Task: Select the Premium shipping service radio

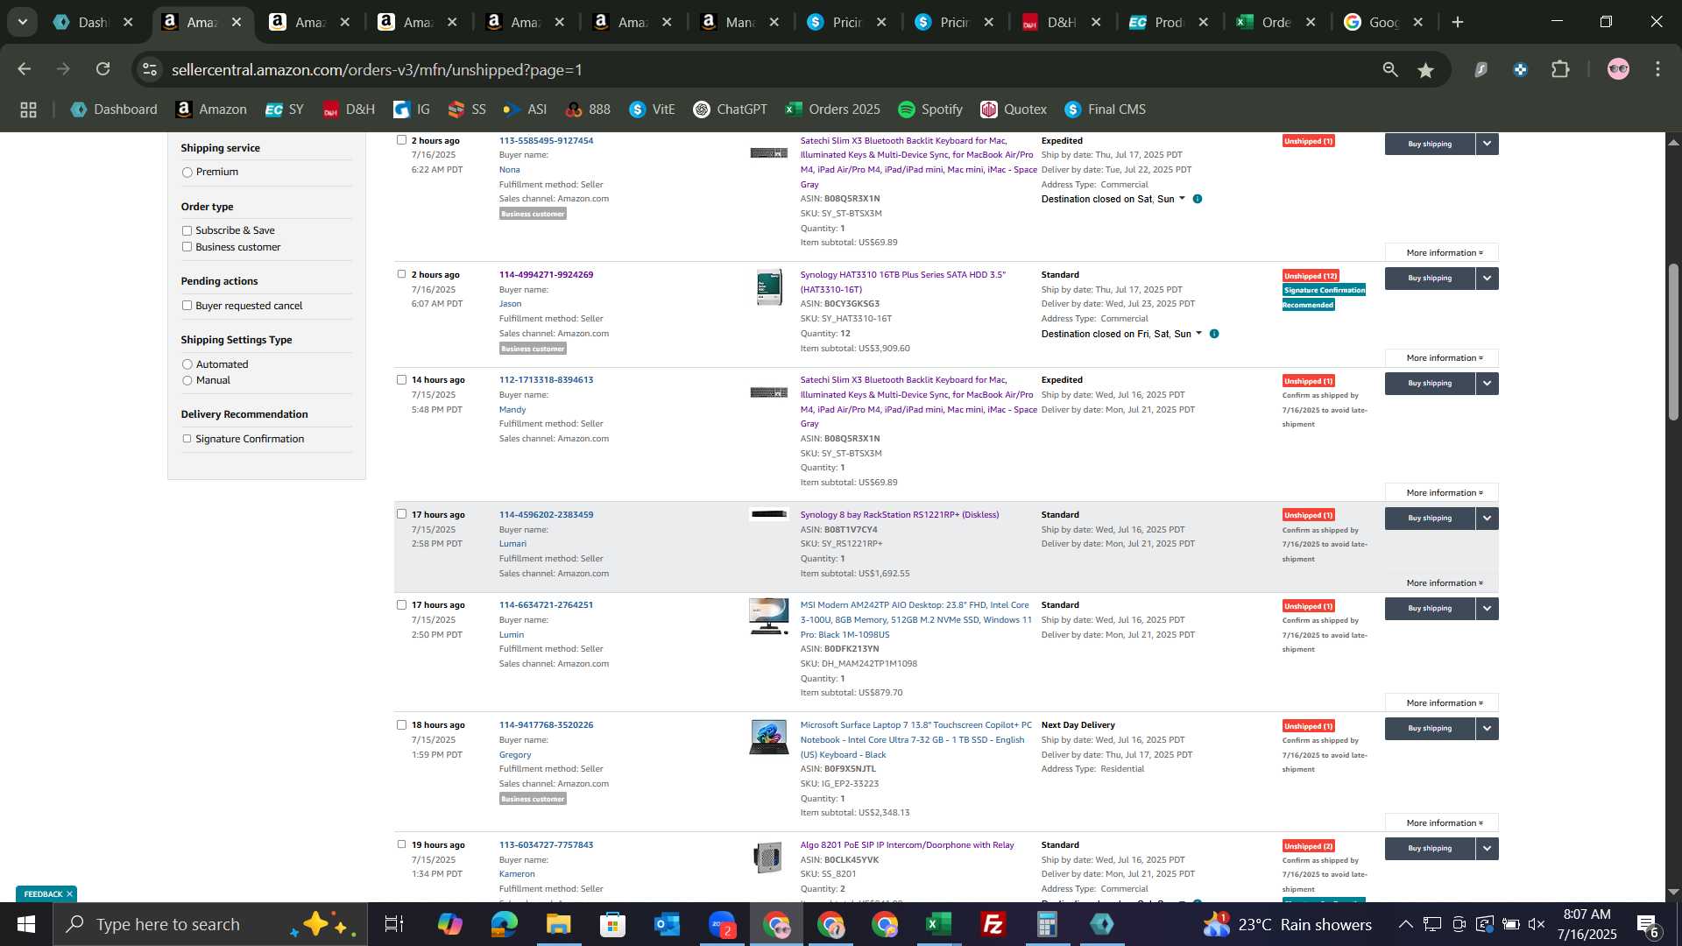Action: [x=187, y=173]
